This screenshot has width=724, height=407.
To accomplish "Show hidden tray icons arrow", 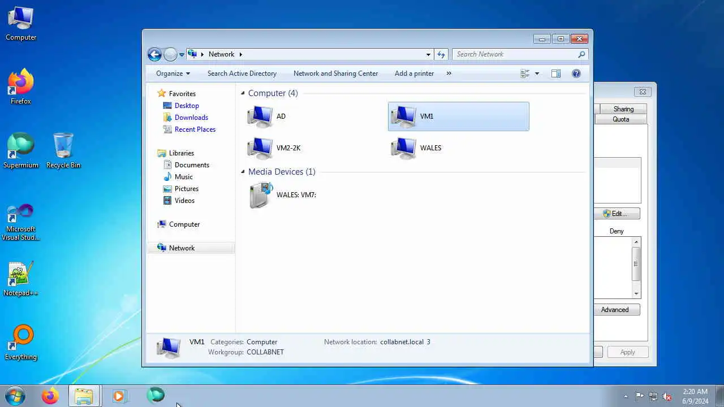I will pos(626,396).
